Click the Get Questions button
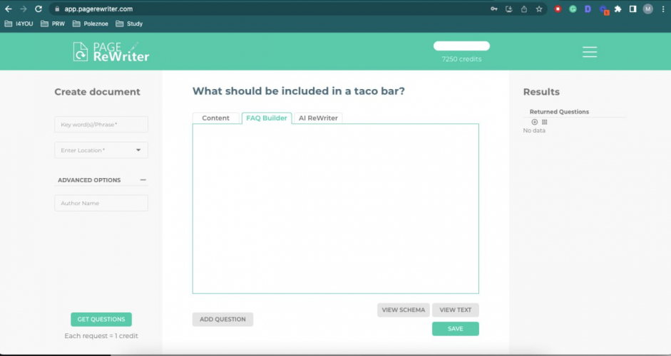 [101, 319]
